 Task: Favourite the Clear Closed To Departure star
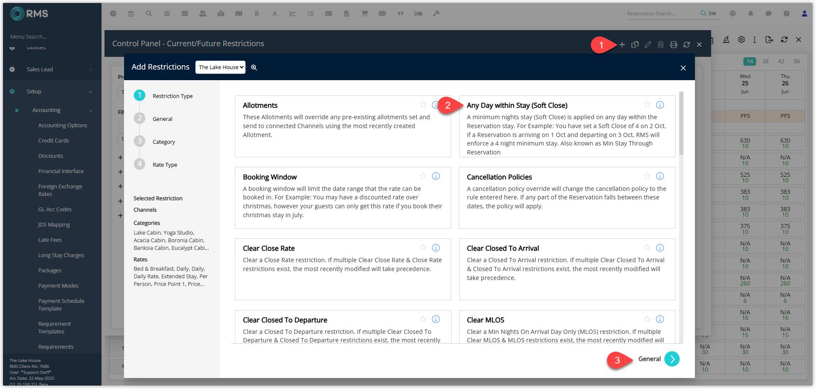pyautogui.click(x=423, y=319)
